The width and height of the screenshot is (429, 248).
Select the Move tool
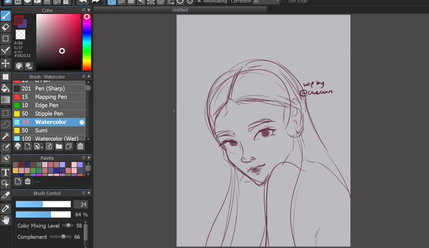point(6,64)
